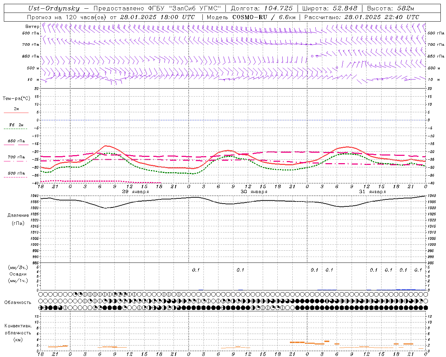
Task: Select the text Предоставлено ФГБУ "ЗапСиб УГМС"
Action: (x=157, y=8)
